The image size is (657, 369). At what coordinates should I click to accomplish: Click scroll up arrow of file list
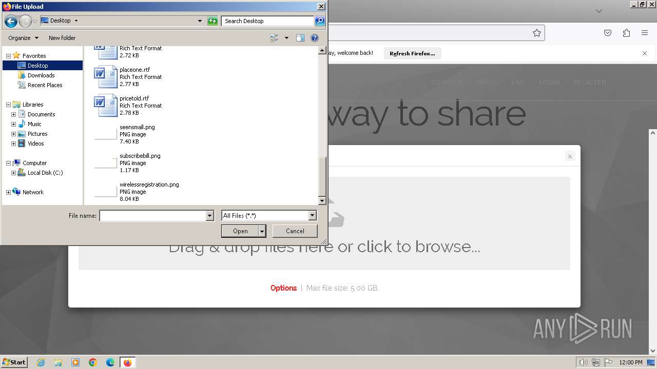(322, 50)
